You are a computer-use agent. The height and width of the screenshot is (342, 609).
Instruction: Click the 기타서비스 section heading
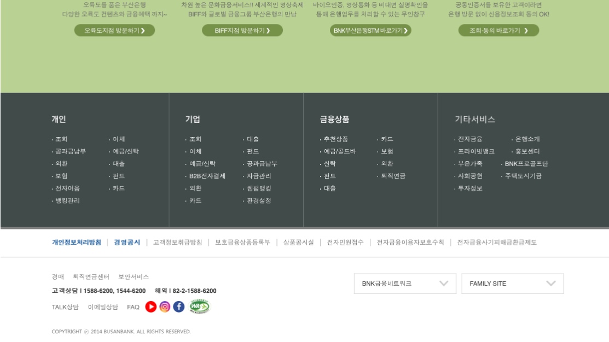[474, 120]
